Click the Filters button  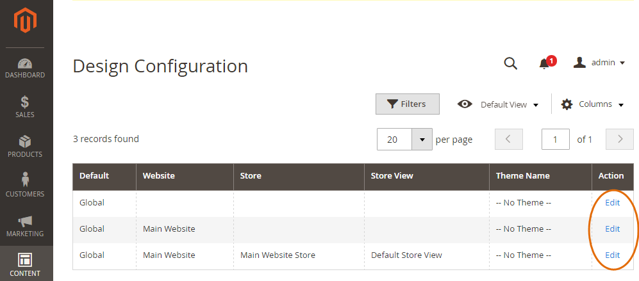(407, 104)
